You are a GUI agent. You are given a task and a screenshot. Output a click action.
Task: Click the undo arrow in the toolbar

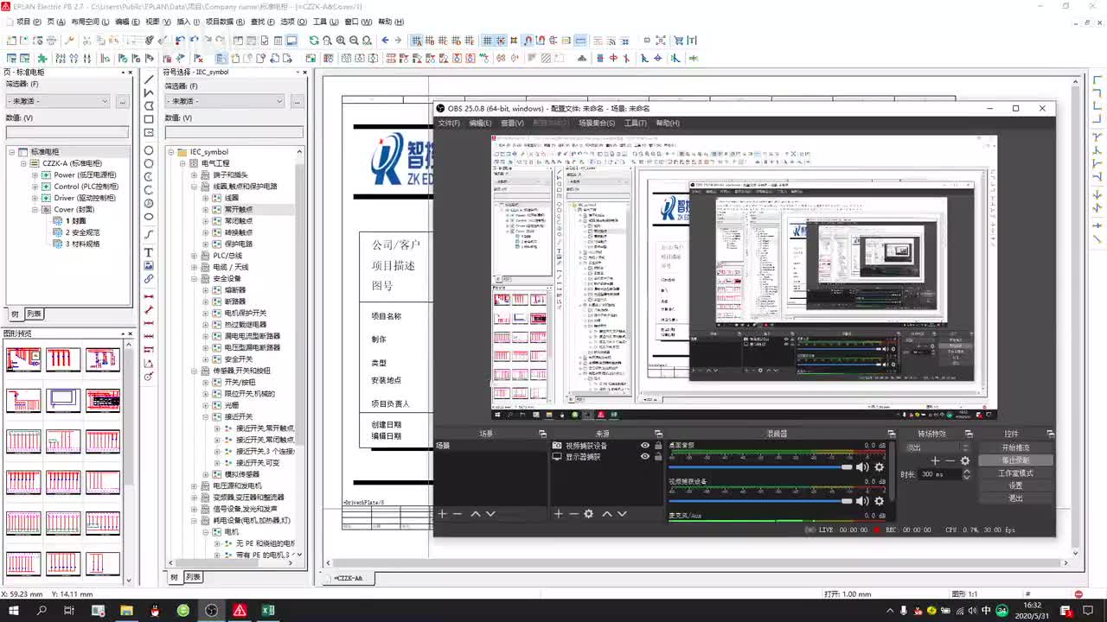point(180,41)
